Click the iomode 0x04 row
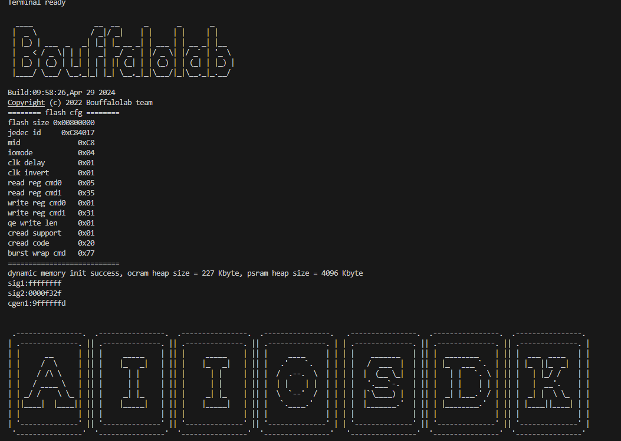The width and height of the screenshot is (621, 441). coord(51,153)
